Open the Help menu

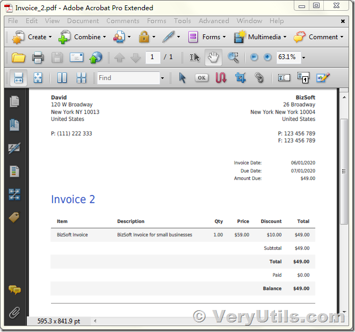click(x=277, y=21)
